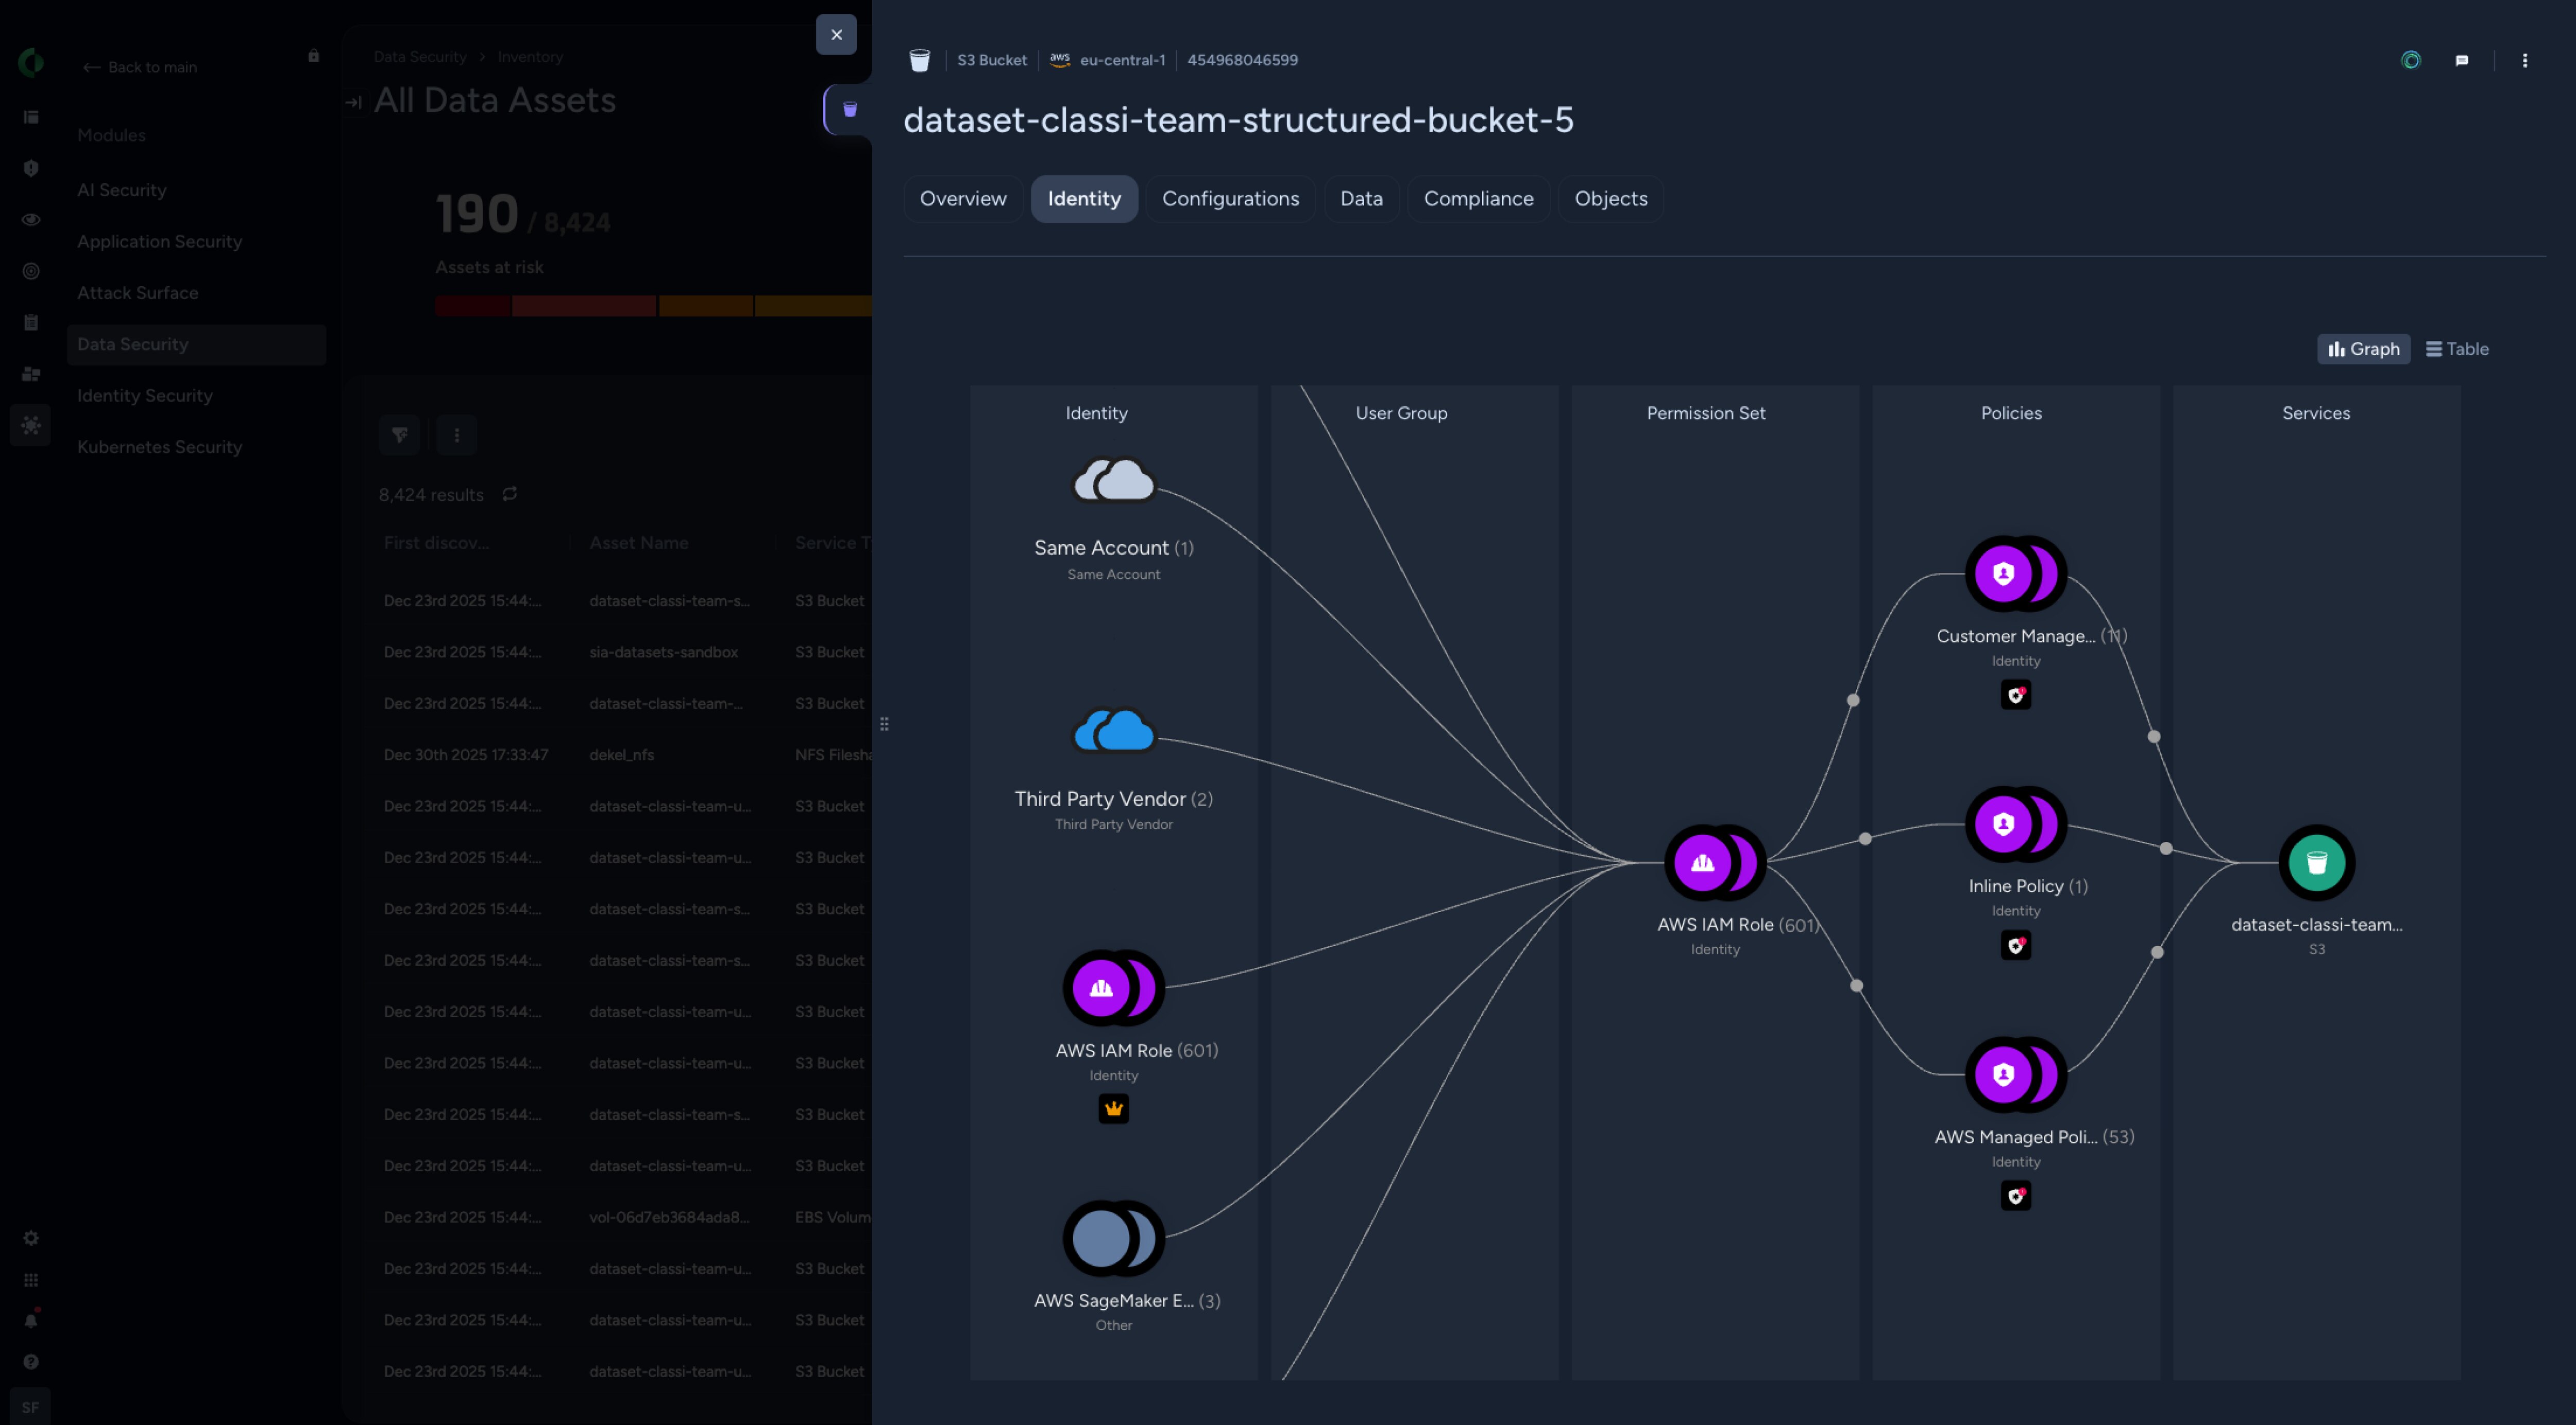Open the Configurations tab

[x=1229, y=199]
